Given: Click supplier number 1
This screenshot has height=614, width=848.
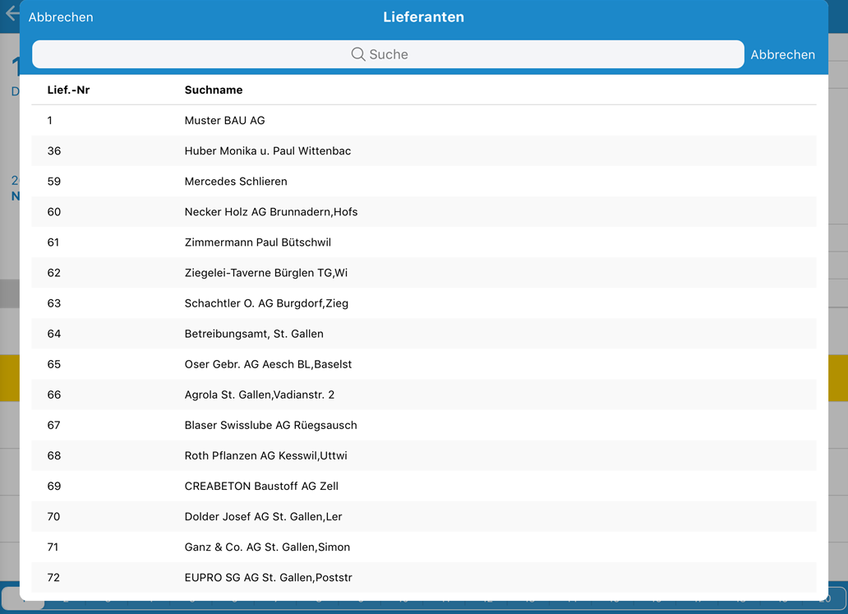Looking at the screenshot, I should (50, 121).
